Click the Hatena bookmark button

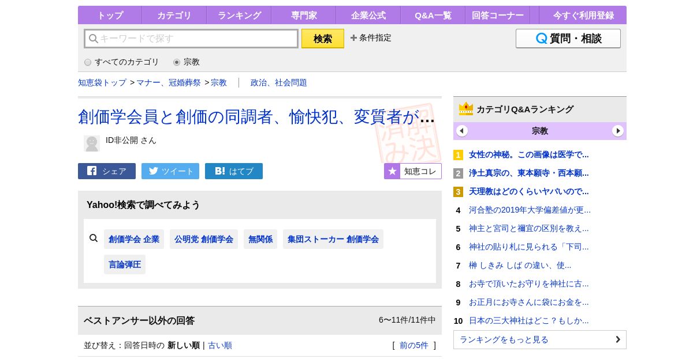(x=234, y=171)
